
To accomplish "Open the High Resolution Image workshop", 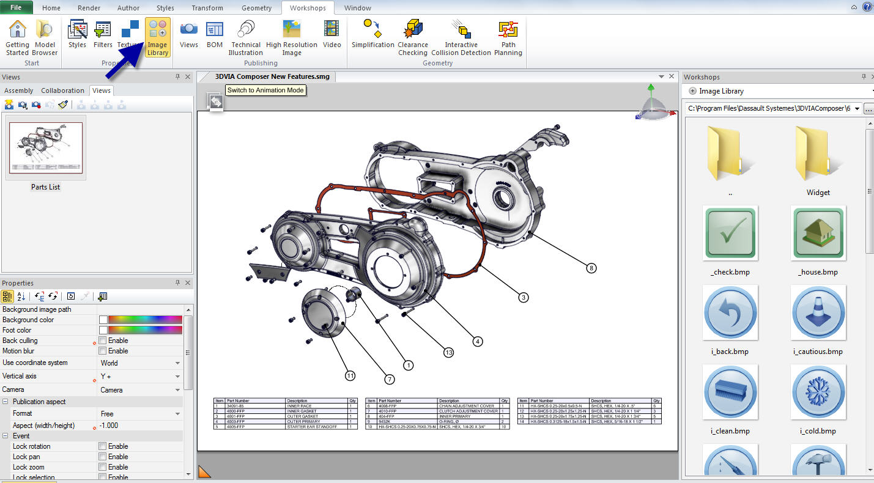I will point(292,38).
